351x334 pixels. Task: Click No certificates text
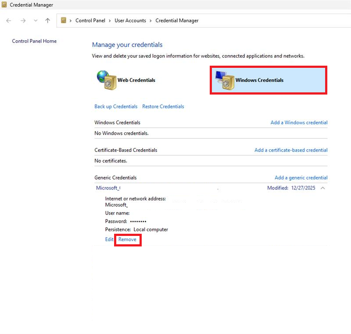click(x=111, y=161)
